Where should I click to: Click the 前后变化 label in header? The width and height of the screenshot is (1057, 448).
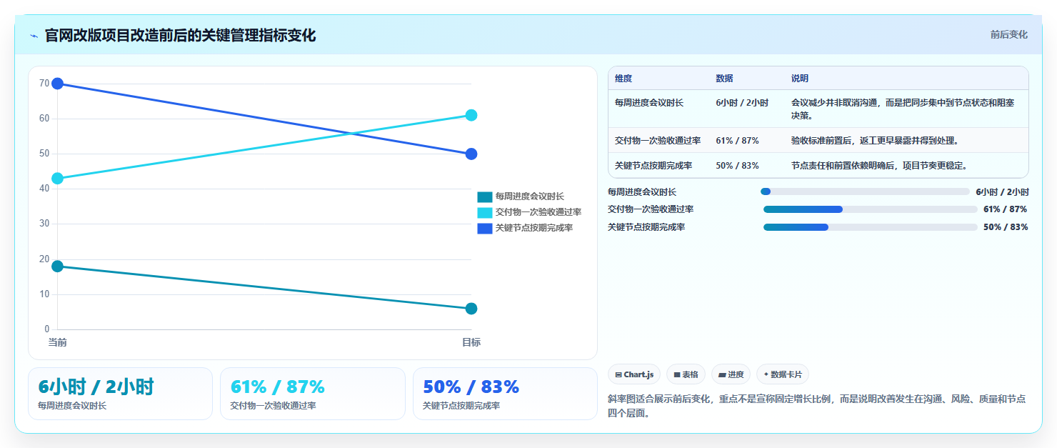tap(1008, 34)
